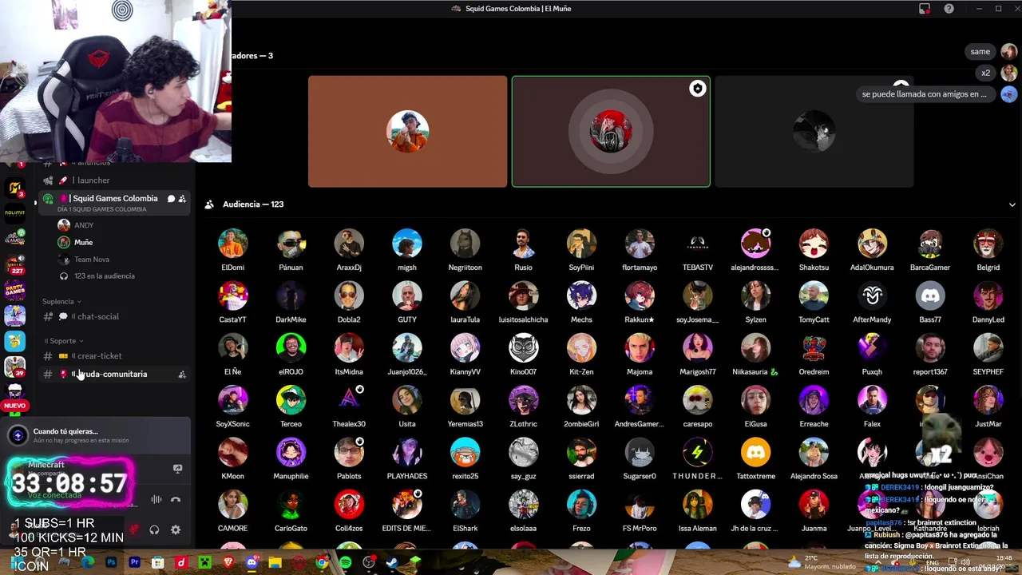This screenshot has width=1022, height=575.
Task: Toggle deafen headphones in user panel
Action: [x=154, y=529]
